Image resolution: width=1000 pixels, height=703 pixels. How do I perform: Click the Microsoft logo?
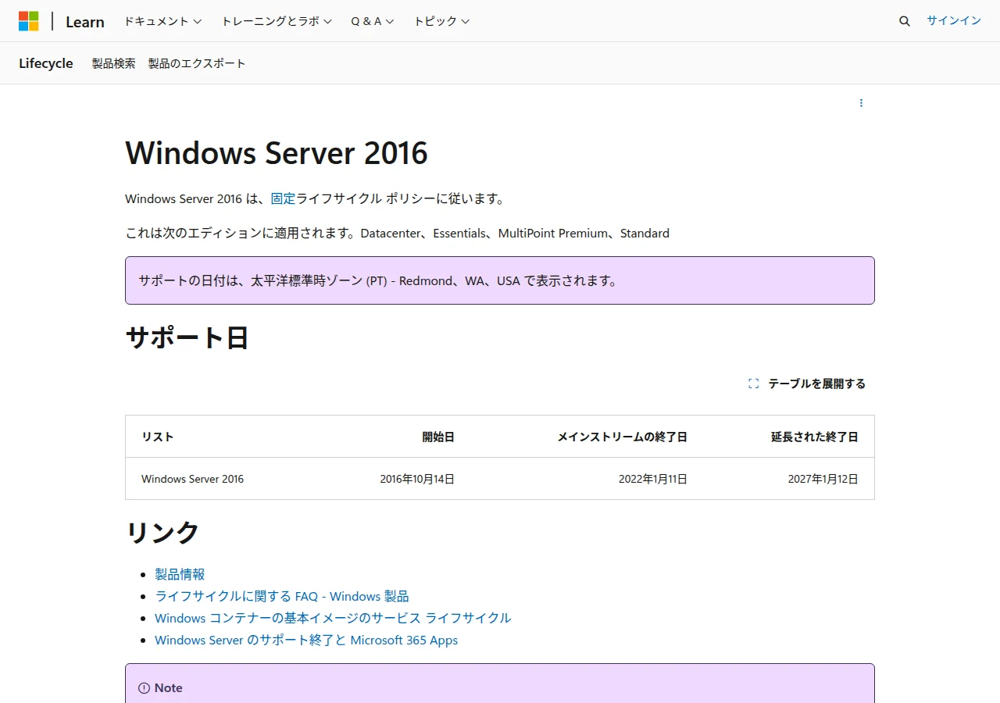(x=29, y=21)
